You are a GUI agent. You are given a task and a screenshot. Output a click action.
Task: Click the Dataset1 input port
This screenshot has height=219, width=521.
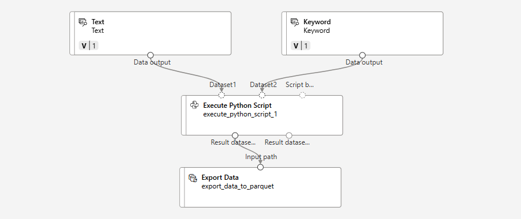tap(221, 96)
